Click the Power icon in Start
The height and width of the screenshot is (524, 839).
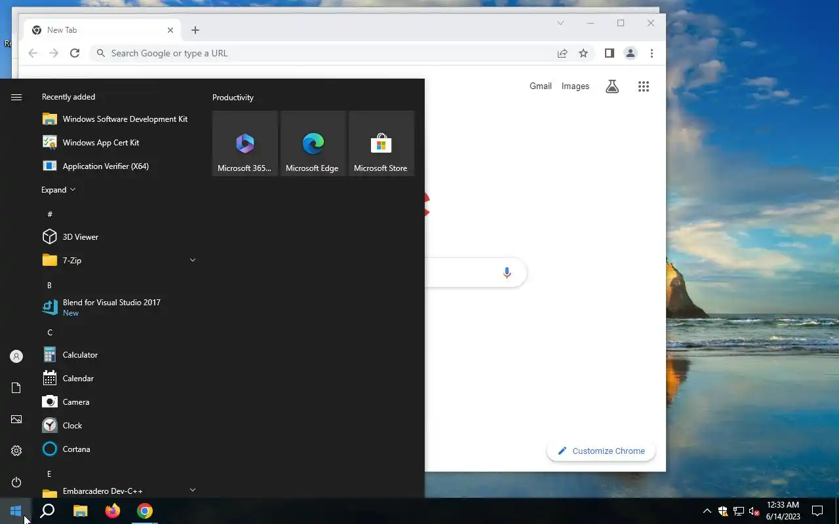(16, 482)
